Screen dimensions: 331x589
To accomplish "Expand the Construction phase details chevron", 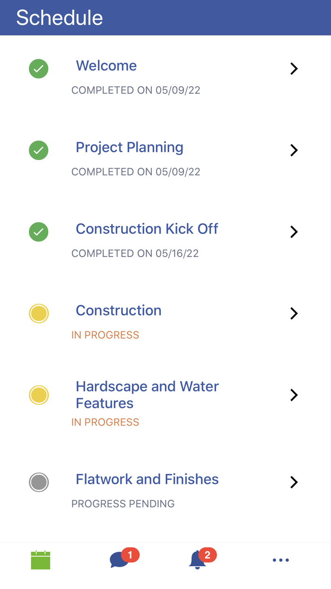I will click(x=294, y=313).
